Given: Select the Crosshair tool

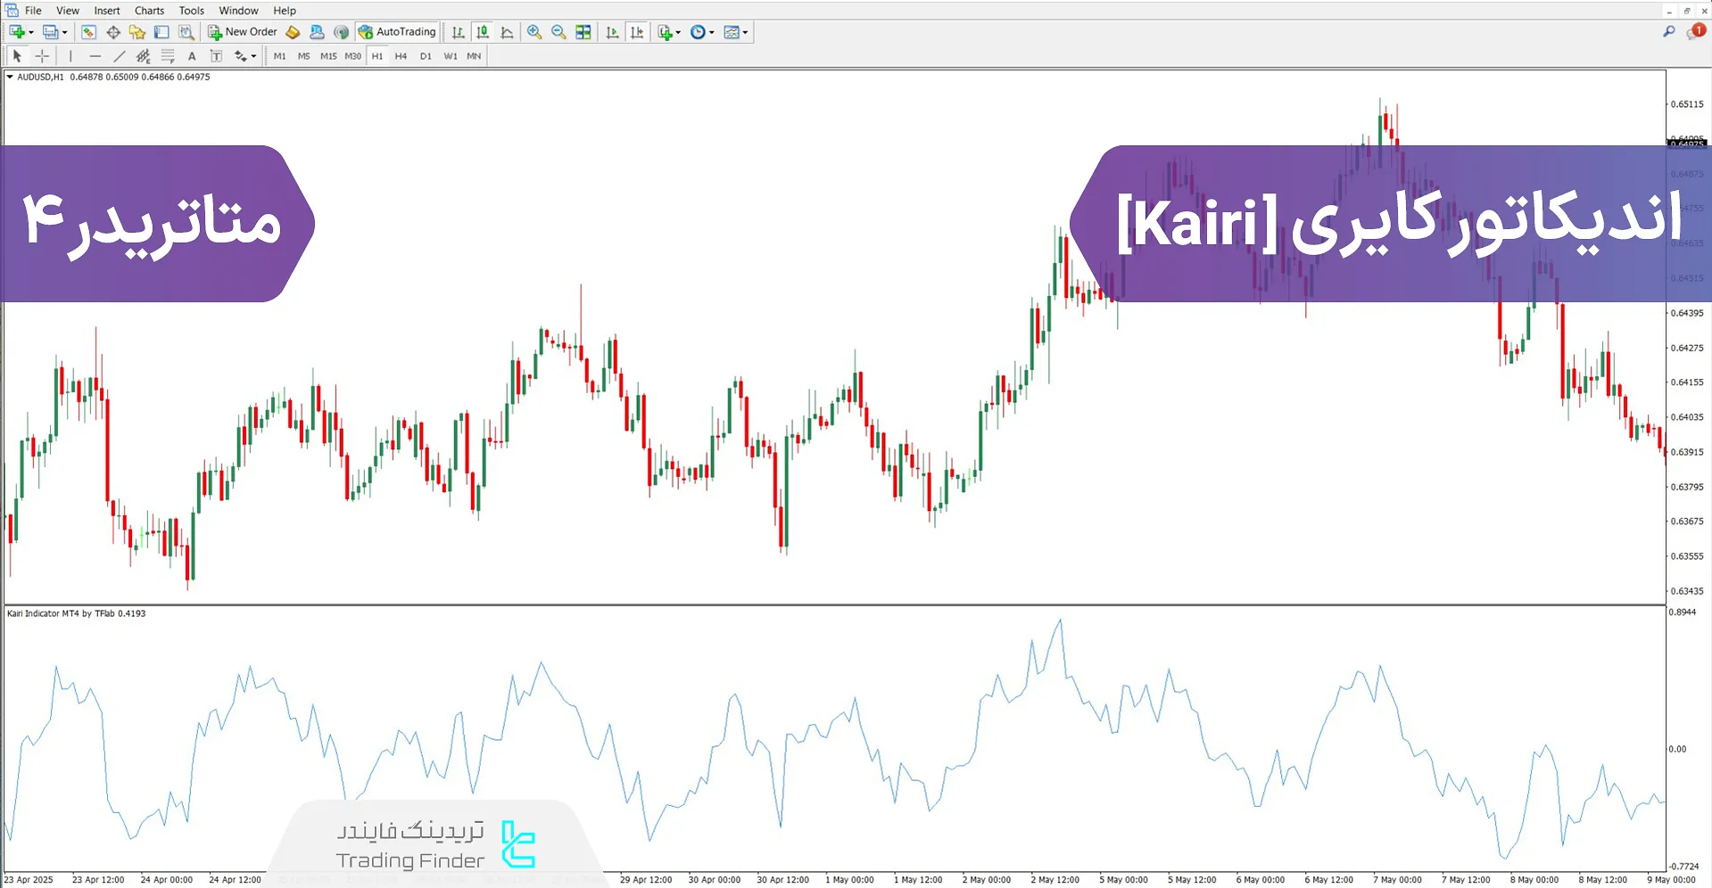Looking at the screenshot, I should (42, 55).
